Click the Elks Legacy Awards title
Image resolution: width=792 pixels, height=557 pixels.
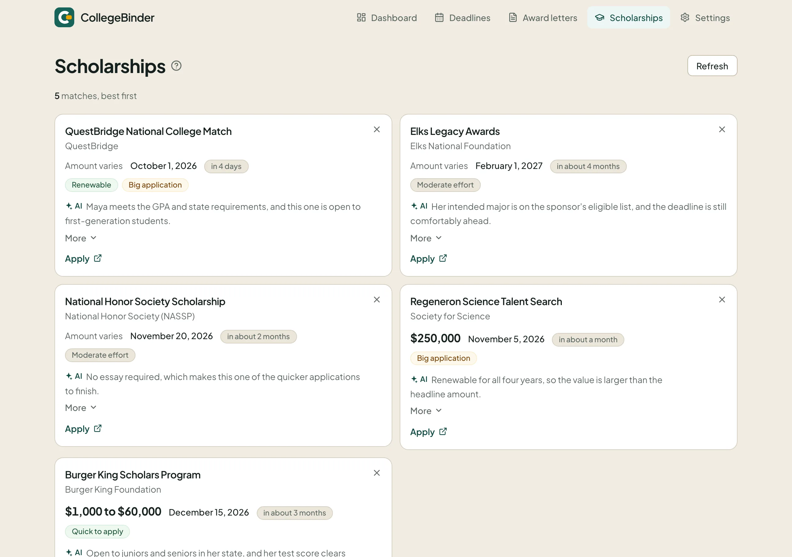click(x=455, y=132)
